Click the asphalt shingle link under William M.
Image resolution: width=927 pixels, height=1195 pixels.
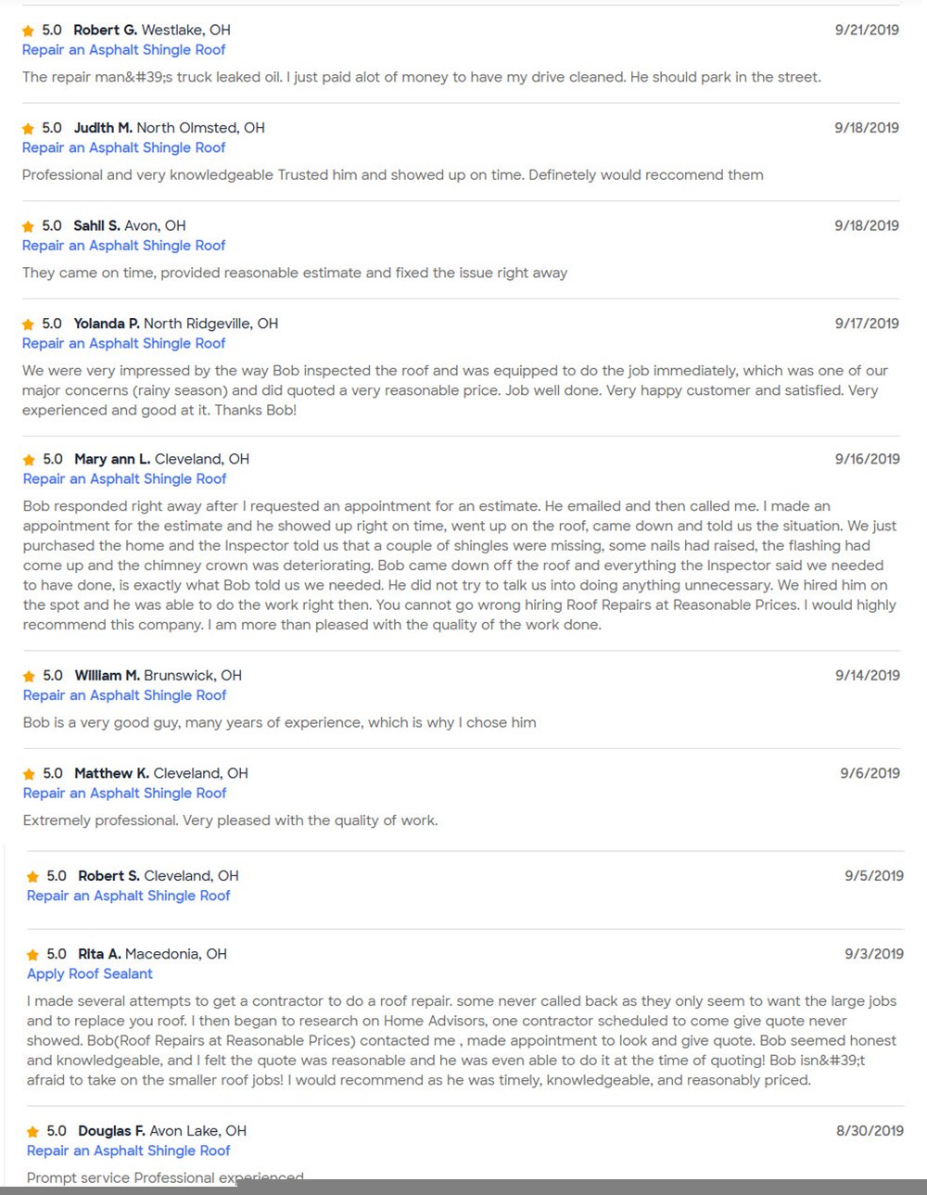[125, 695]
